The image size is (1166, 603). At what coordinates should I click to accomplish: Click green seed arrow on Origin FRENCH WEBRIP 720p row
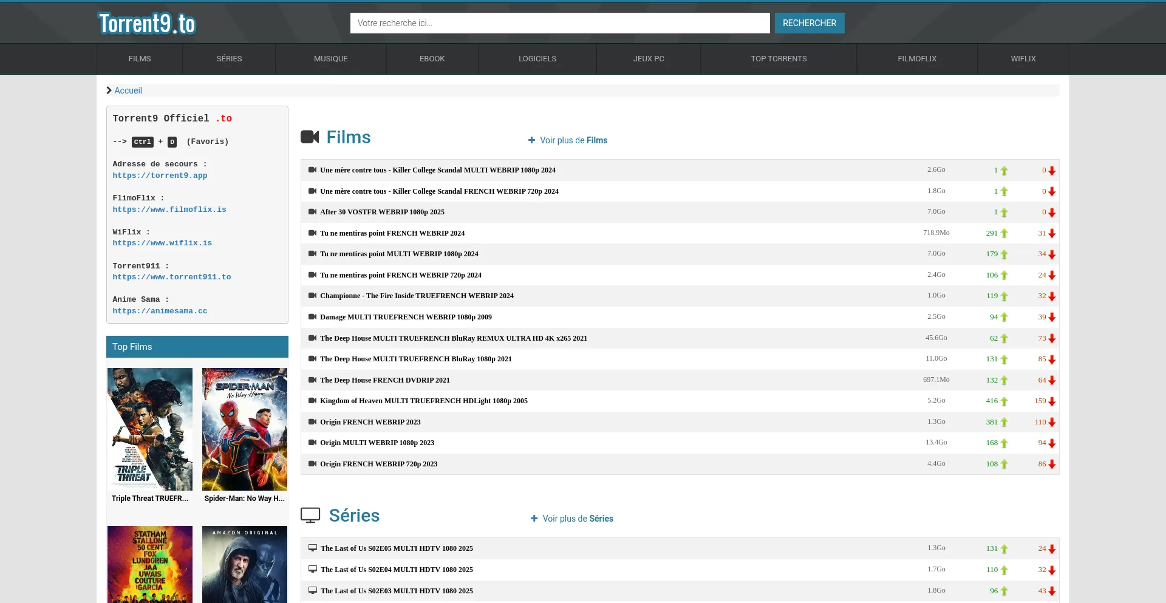pyautogui.click(x=1004, y=465)
